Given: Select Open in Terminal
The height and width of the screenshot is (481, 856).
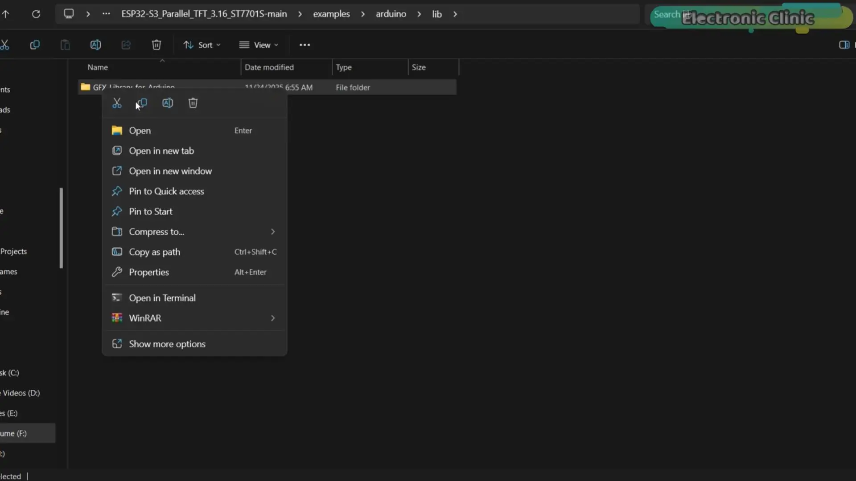Looking at the screenshot, I should coord(195,298).
